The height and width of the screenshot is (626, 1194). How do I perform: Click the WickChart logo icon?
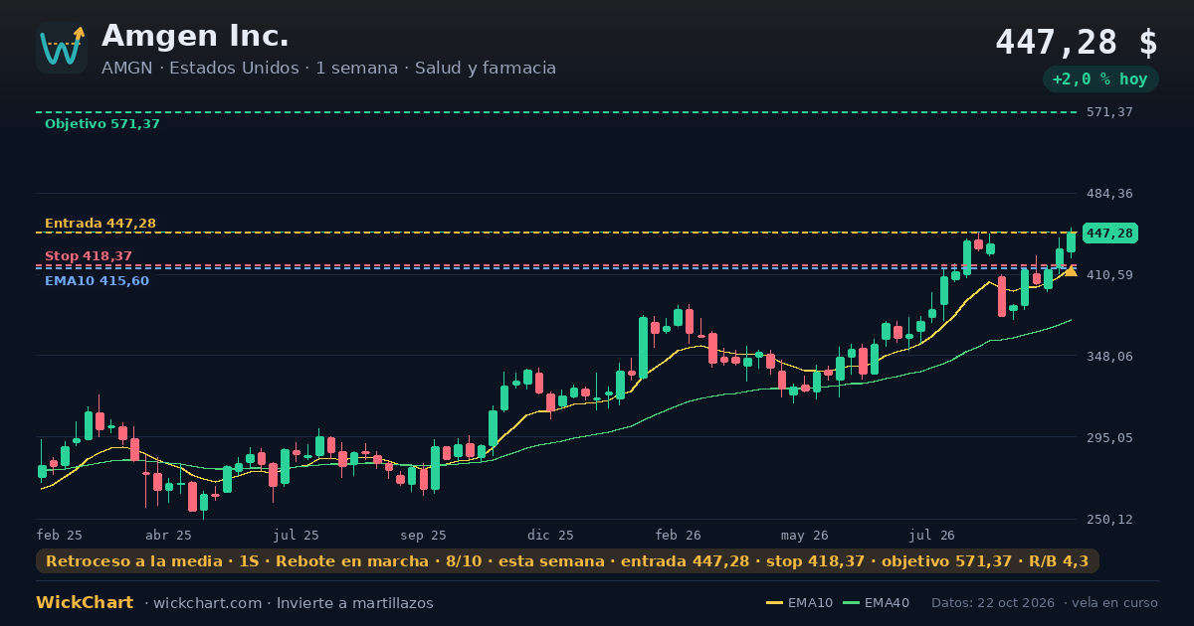62,48
